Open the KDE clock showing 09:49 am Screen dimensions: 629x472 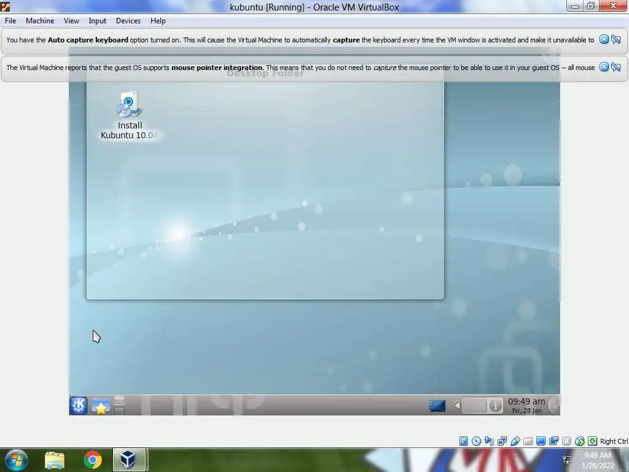tap(526, 406)
